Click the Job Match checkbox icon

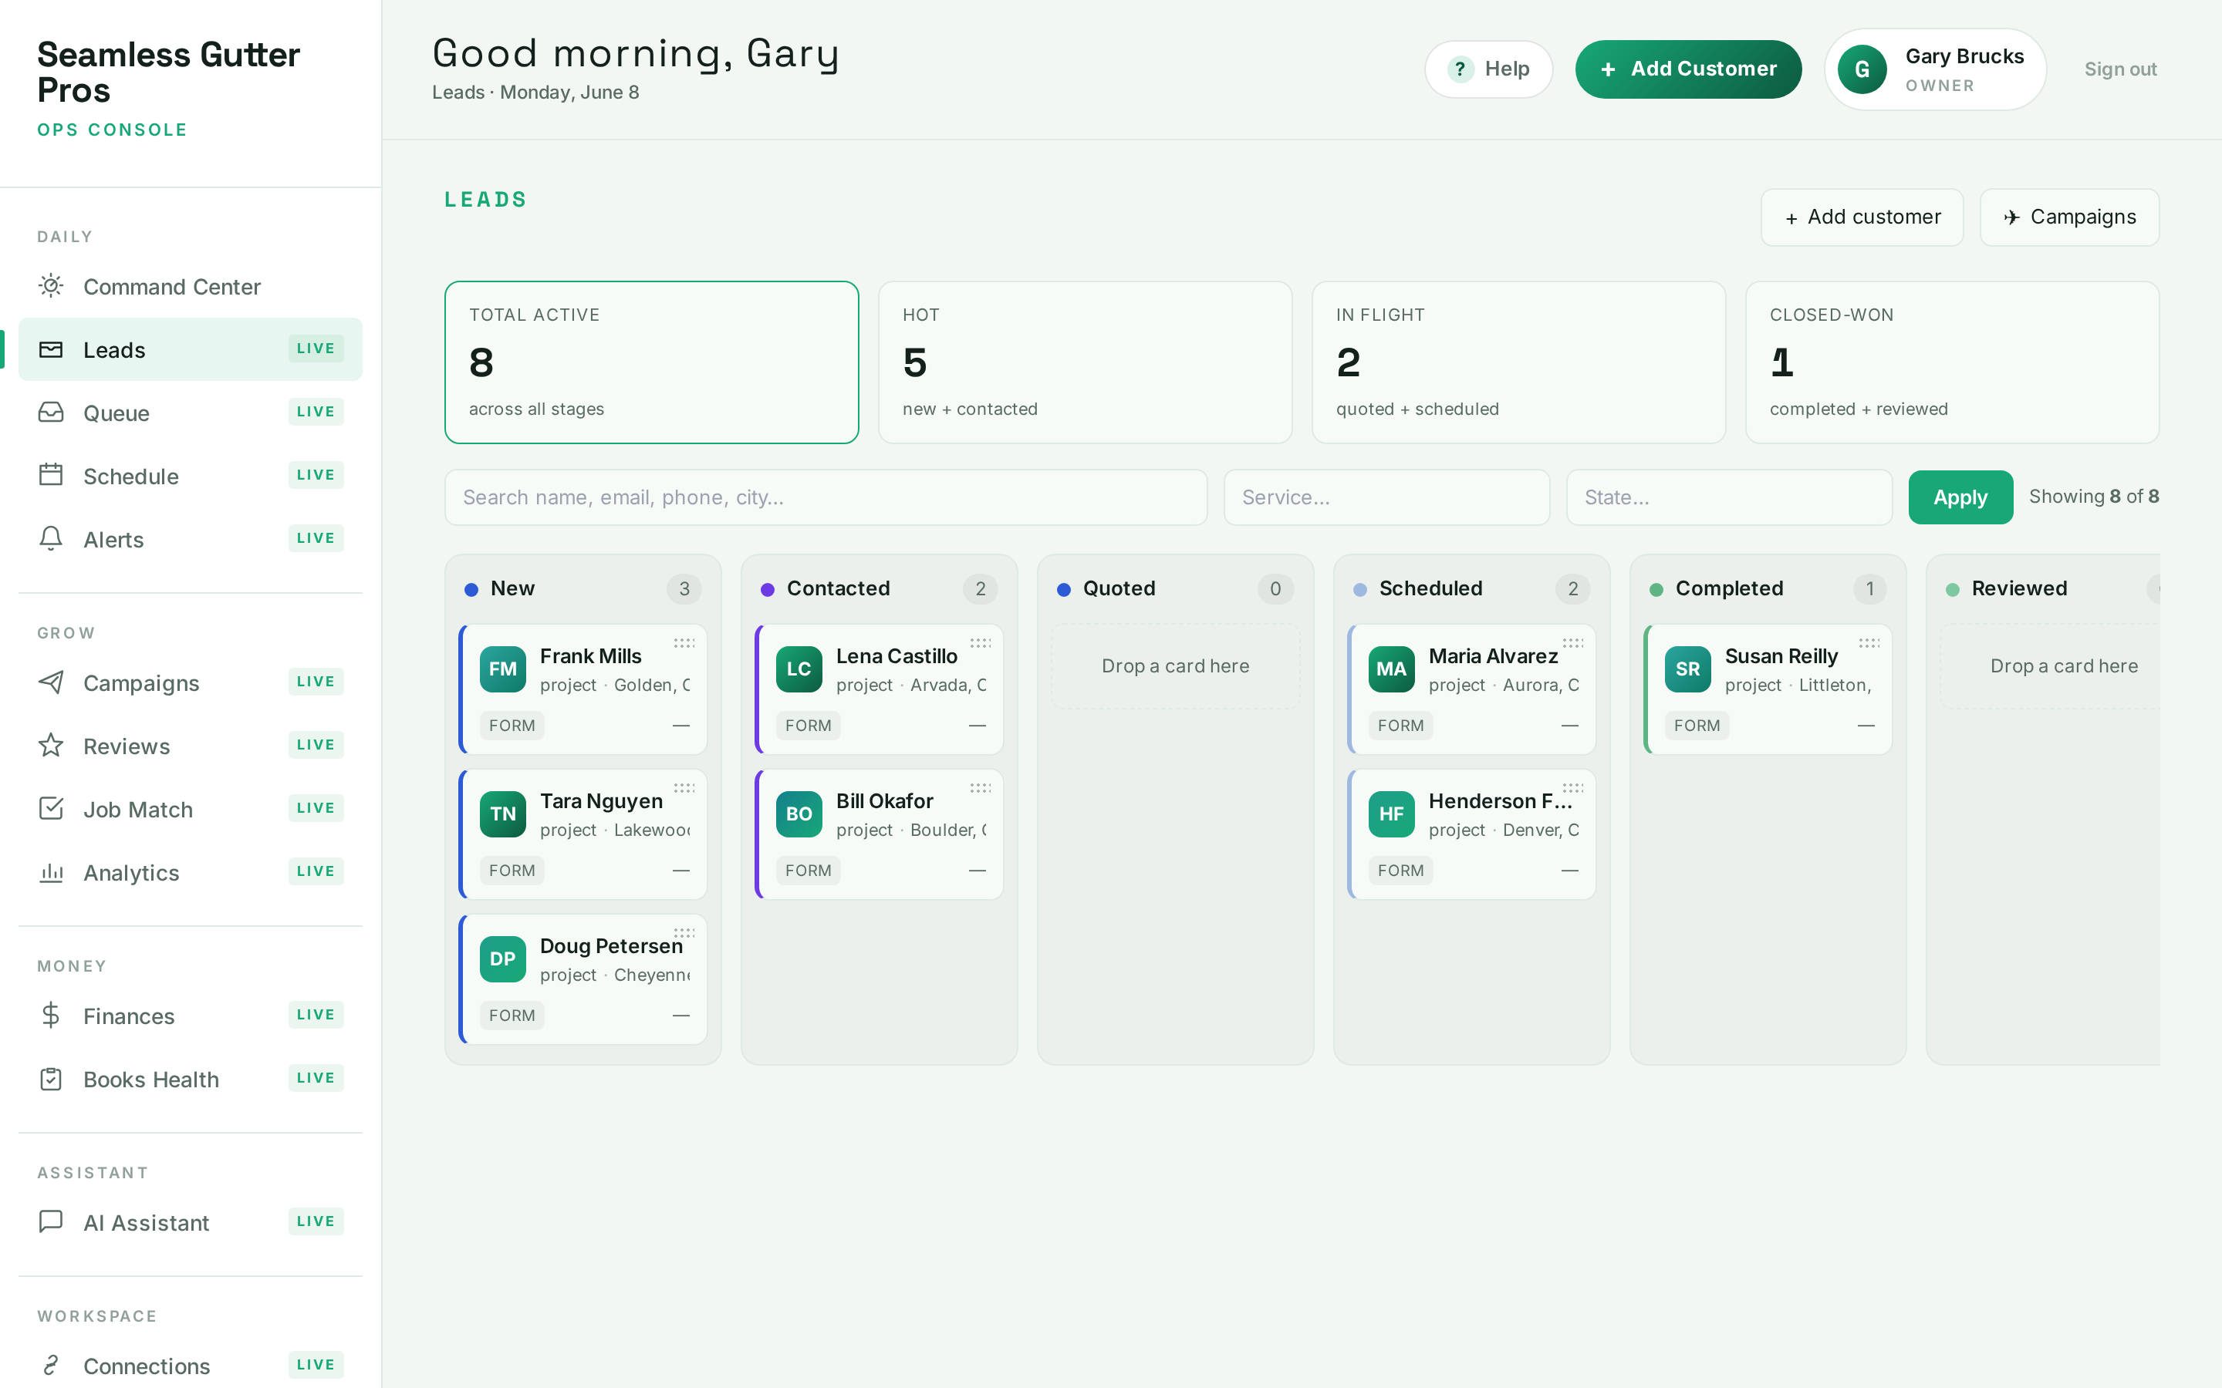(52, 809)
